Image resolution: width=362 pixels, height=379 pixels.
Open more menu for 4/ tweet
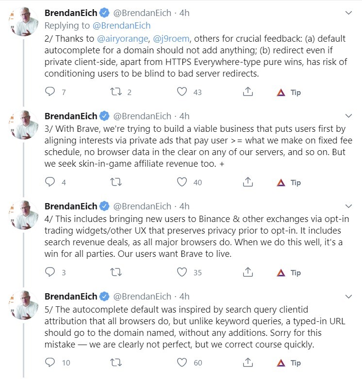(x=348, y=206)
